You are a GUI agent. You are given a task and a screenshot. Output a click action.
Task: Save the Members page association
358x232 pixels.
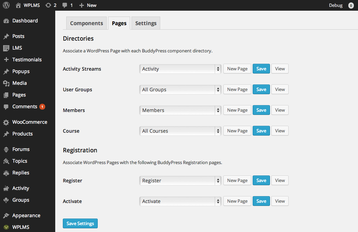tap(261, 110)
